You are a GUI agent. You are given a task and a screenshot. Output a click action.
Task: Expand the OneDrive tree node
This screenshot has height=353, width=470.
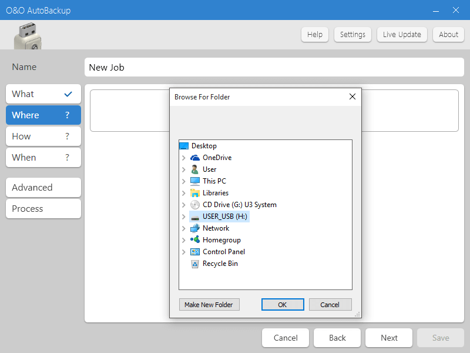184,158
